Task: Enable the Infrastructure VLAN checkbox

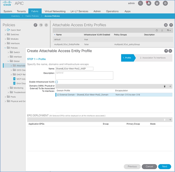Action: (x=57, y=82)
